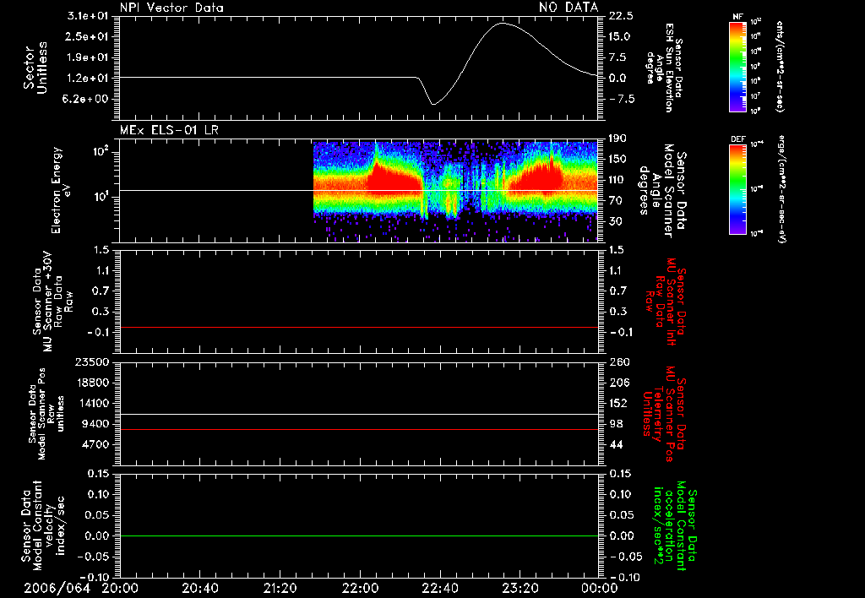Click the "ESH Sun Elevation Angle degree" label

click(x=660, y=68)
